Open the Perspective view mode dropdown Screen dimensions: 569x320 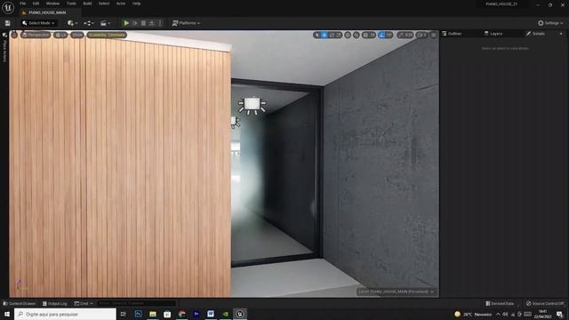(x=36, y=35)
